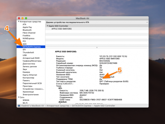Select Fibre Channel in the sidebar
Screen dimensions: 165x124
(x=29, y=33)
